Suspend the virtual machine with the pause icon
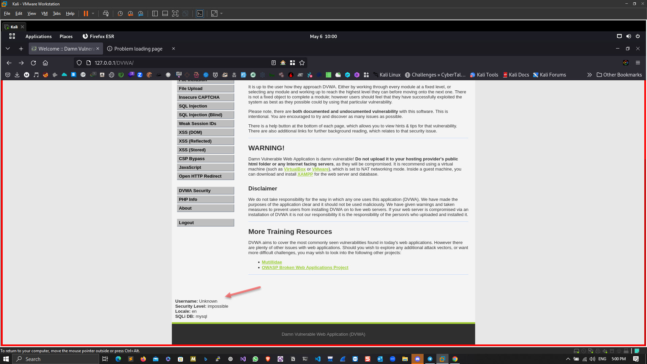647x364 pixels. 85,13
